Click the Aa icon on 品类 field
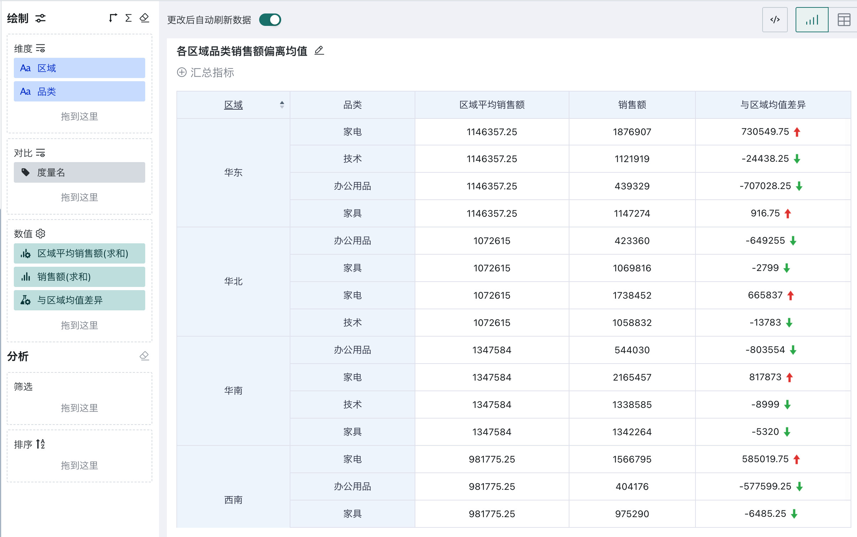857x537 pixels. point(25,91)
